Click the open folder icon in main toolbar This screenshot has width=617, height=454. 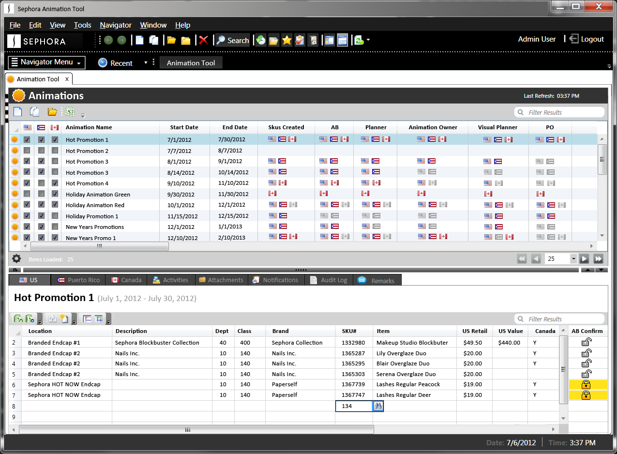pyautogui.click(x=171, y=41)
